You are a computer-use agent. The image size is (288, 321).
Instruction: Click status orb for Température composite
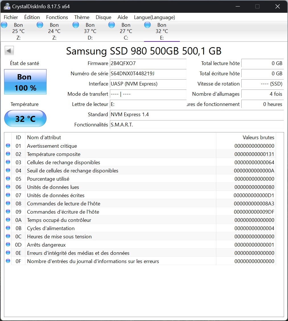[x=8, y=154]
